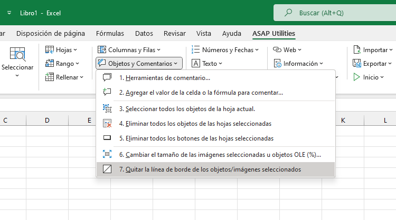Select column K header

coord(343,121)
